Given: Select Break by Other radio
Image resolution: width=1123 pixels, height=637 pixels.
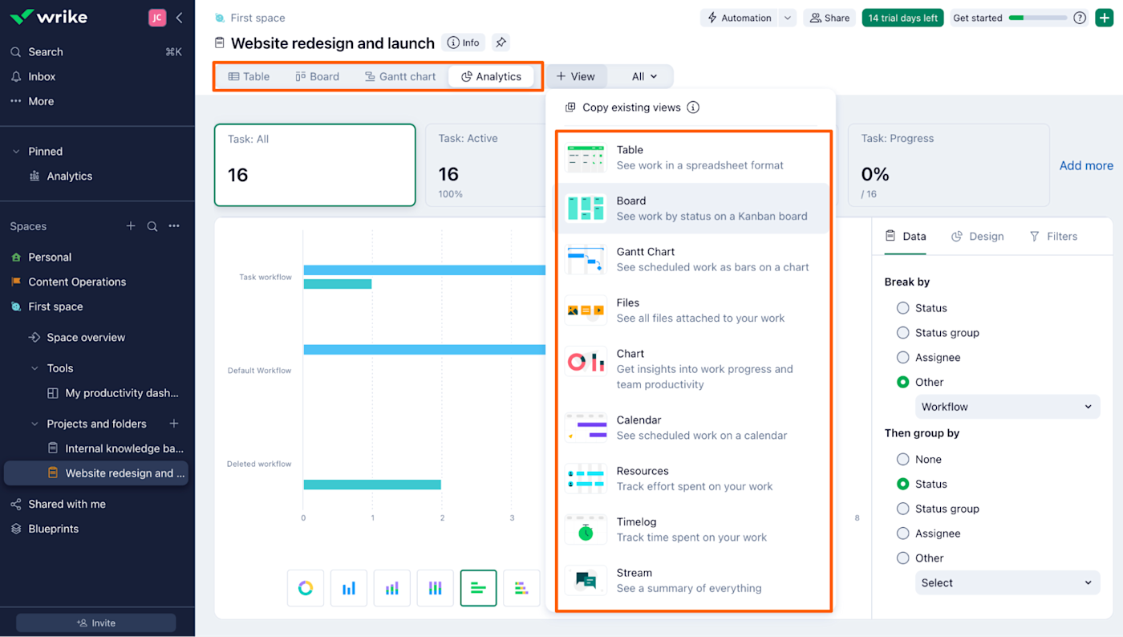Looking at the screenshot, I should pos(903,382).
